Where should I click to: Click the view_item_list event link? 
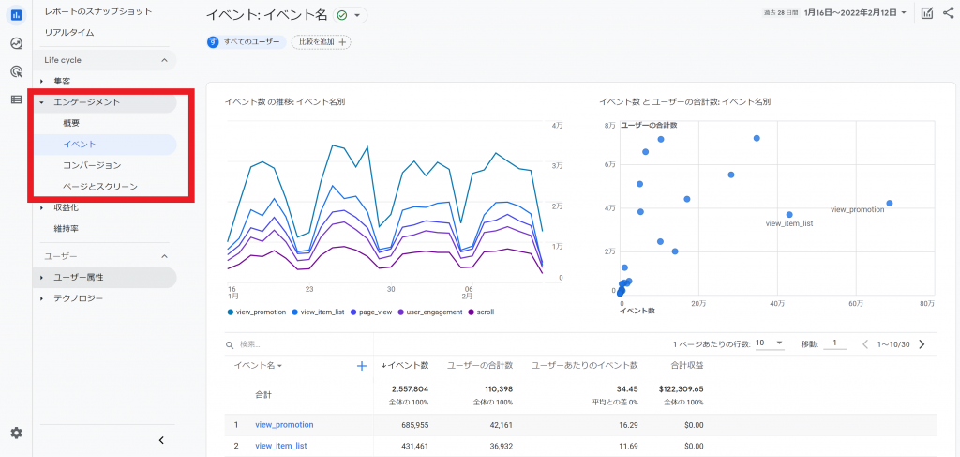pos(281,446)
